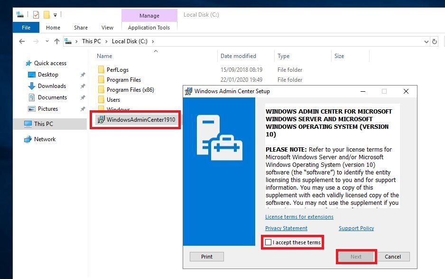Click the Program Files date 22/01/2020 19:49
This screenshot has width=445, height=279.
point(241,80)
